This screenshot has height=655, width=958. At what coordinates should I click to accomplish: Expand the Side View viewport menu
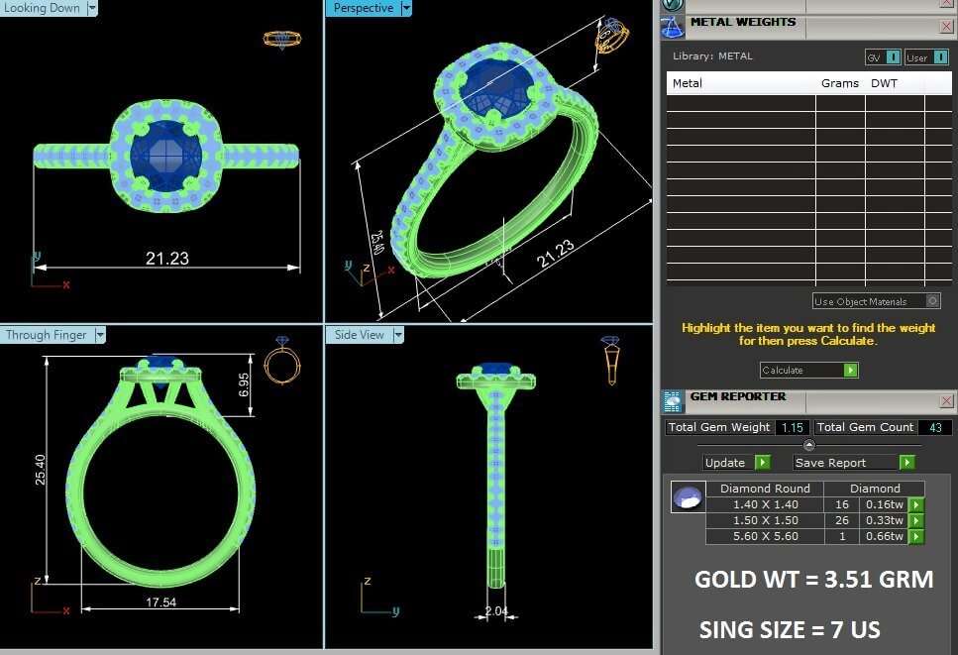(x=398, y=335)
